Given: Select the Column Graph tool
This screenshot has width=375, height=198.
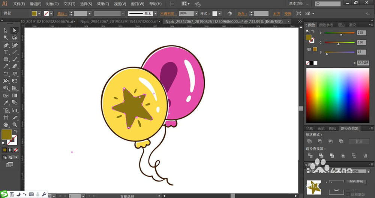Looking at the screenshot, I should [15, 110].
